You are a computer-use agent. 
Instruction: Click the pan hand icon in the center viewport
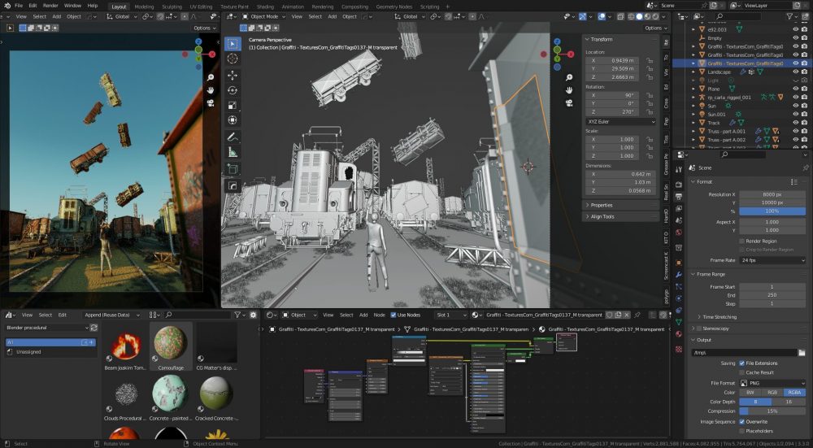[569, 90]
